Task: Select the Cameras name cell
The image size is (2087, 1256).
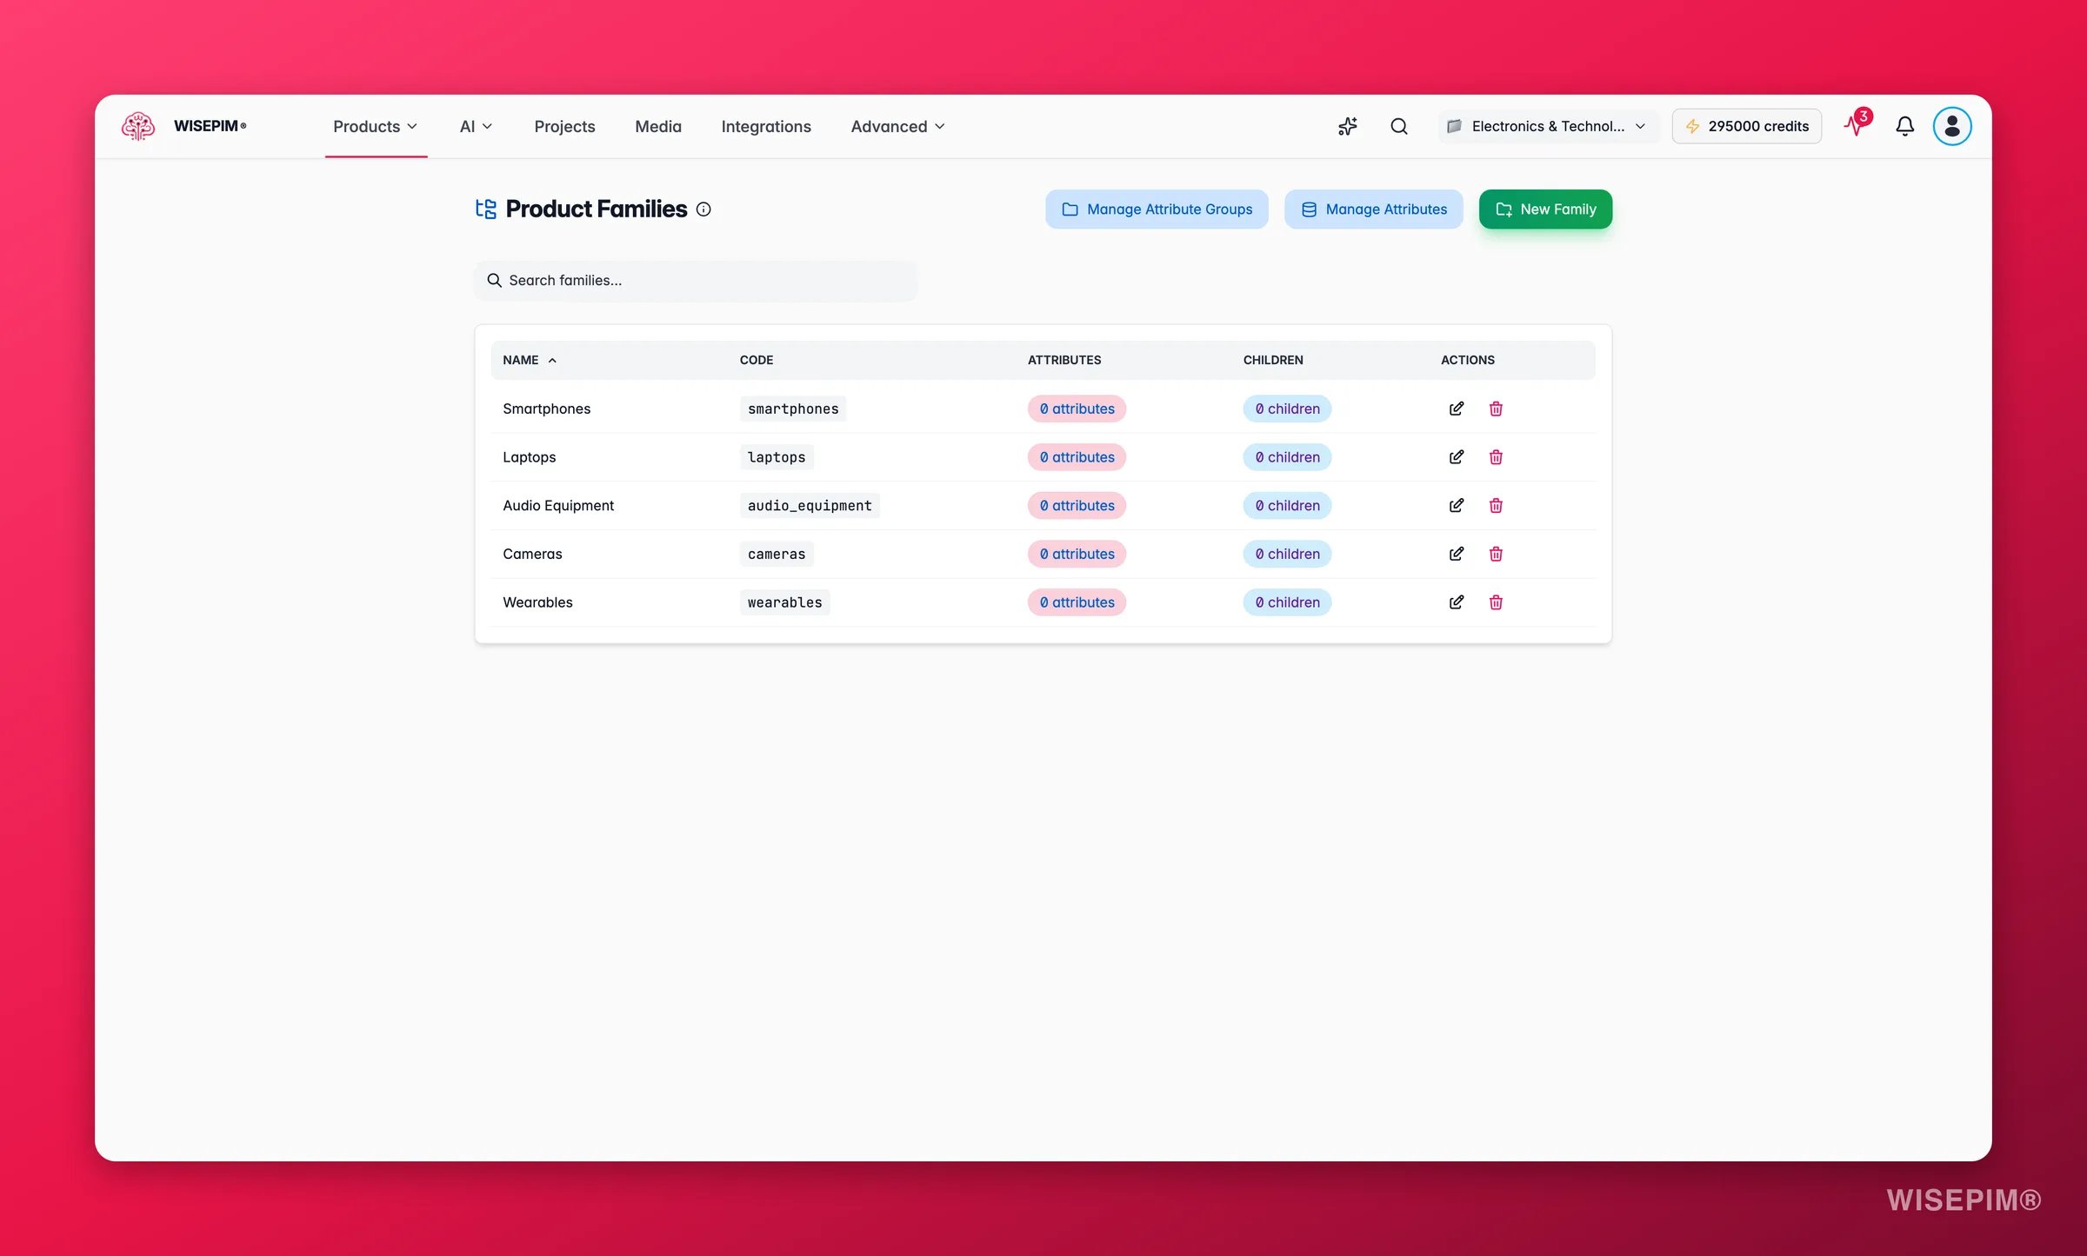Action: [532, 554]
